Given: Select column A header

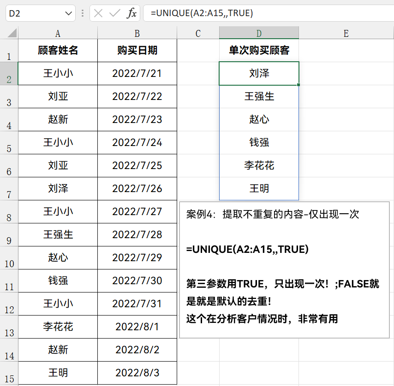Looking at the screenshot, I should coord(58,33).
